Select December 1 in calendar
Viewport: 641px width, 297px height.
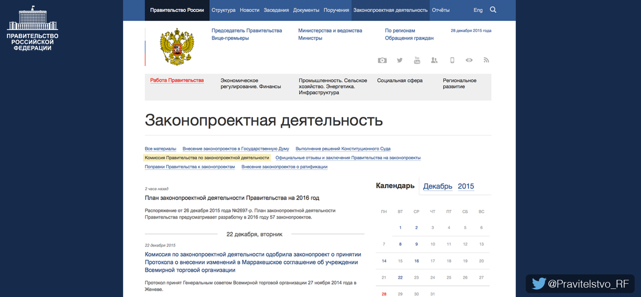coord(400,228)
